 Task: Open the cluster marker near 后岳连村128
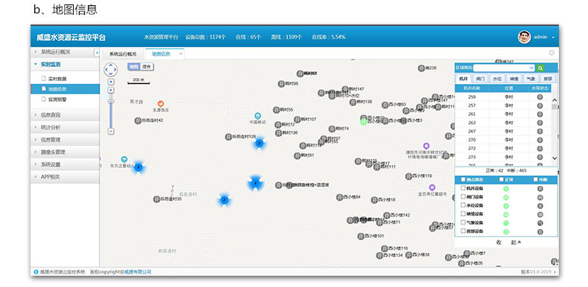[259, 143]
